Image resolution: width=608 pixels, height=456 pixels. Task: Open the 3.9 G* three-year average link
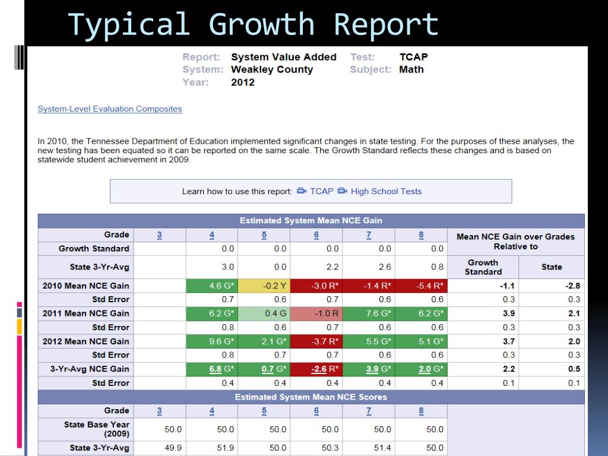click(x=372, y=369)
